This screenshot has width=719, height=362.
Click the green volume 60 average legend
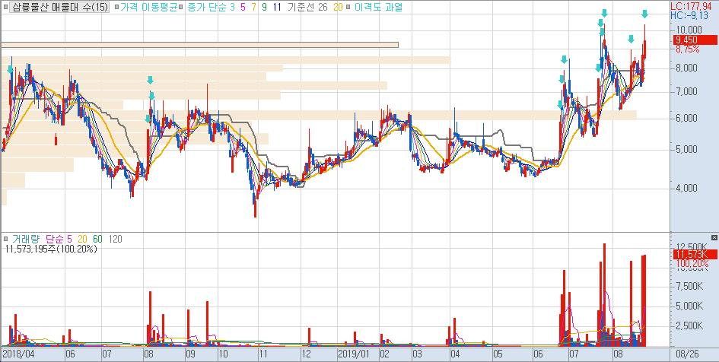pyautogui.click(x=97, y=240)
